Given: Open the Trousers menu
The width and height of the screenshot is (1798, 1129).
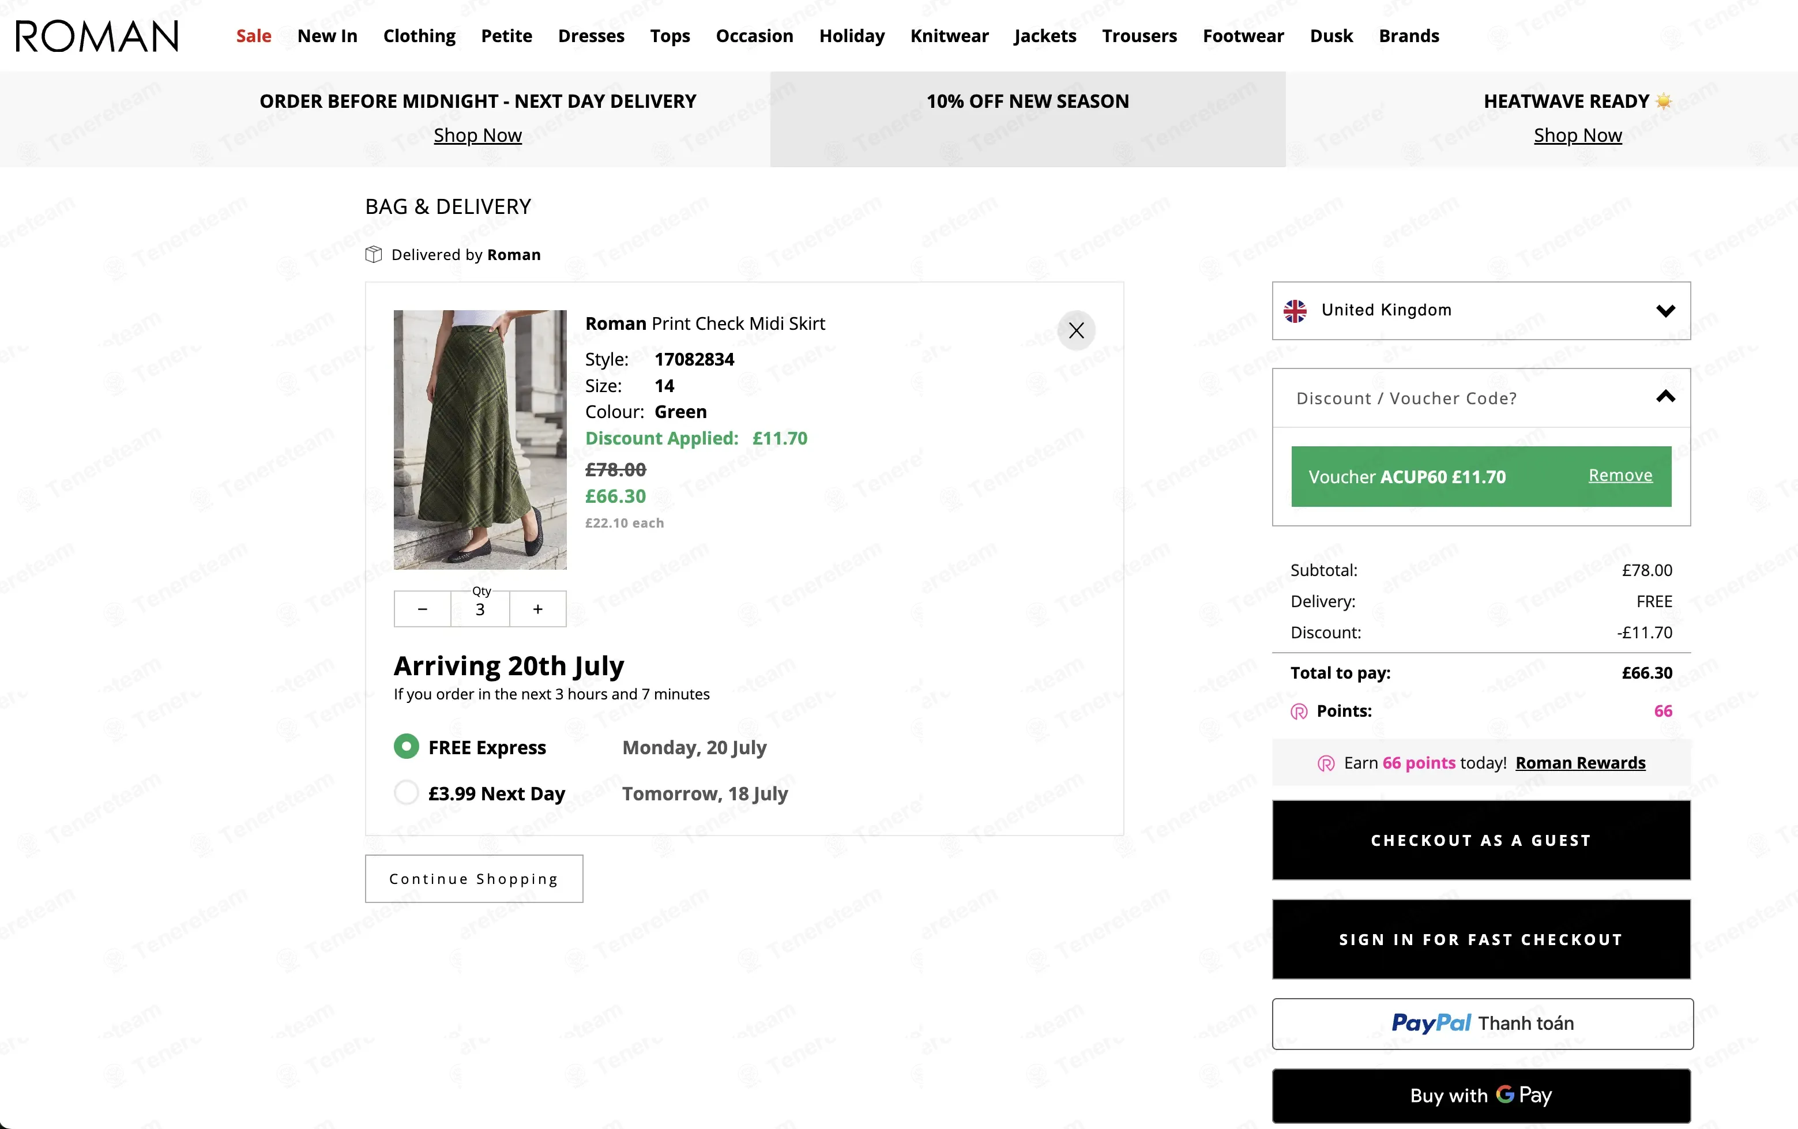Looking at the screenshot, I should pyautogui.click(x=1139, y=36).
